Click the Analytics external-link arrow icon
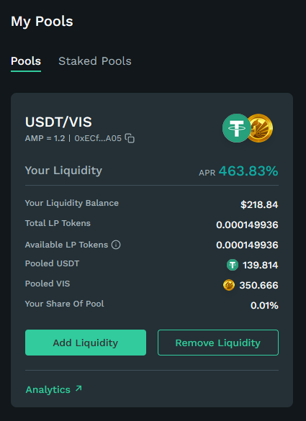306x421 pixels. pos(78,388)
